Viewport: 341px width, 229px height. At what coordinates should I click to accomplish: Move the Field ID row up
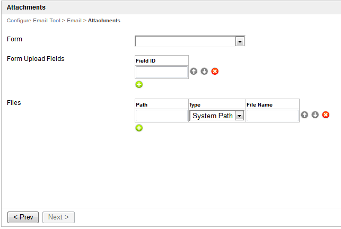(x=194, y=72)
